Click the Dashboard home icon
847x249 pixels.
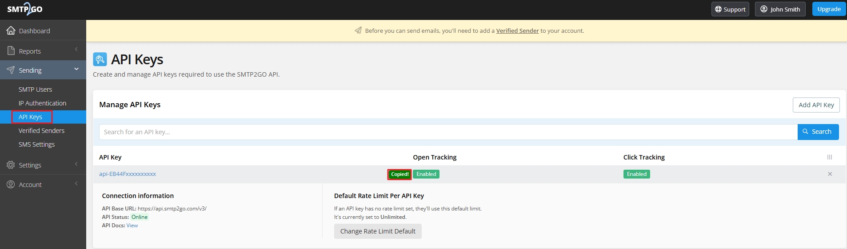[11, 31]
